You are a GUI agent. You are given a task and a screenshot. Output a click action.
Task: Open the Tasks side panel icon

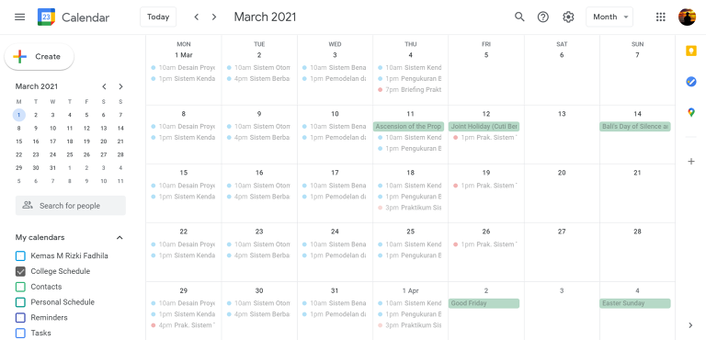[691, 82]
